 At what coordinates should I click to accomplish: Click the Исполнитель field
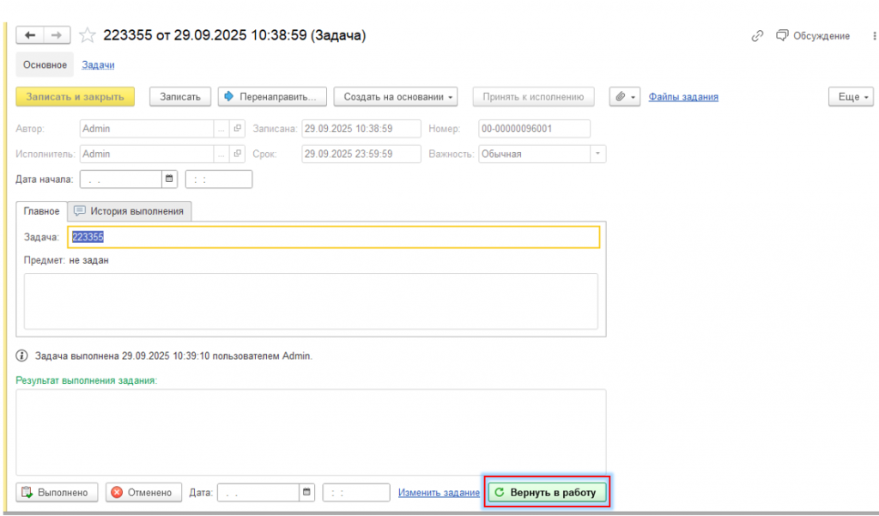coord(146,154)
